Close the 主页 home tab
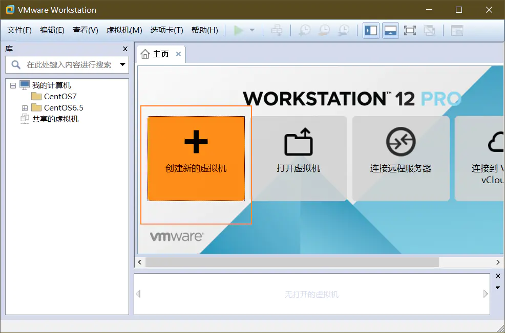505x333 pixels. (x=178, y=54)
